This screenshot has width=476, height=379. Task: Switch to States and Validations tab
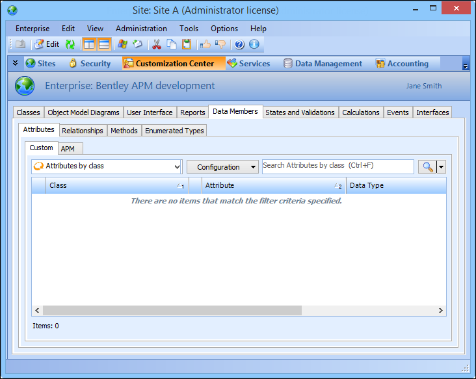pyautogui.click(x=300, y=112)
